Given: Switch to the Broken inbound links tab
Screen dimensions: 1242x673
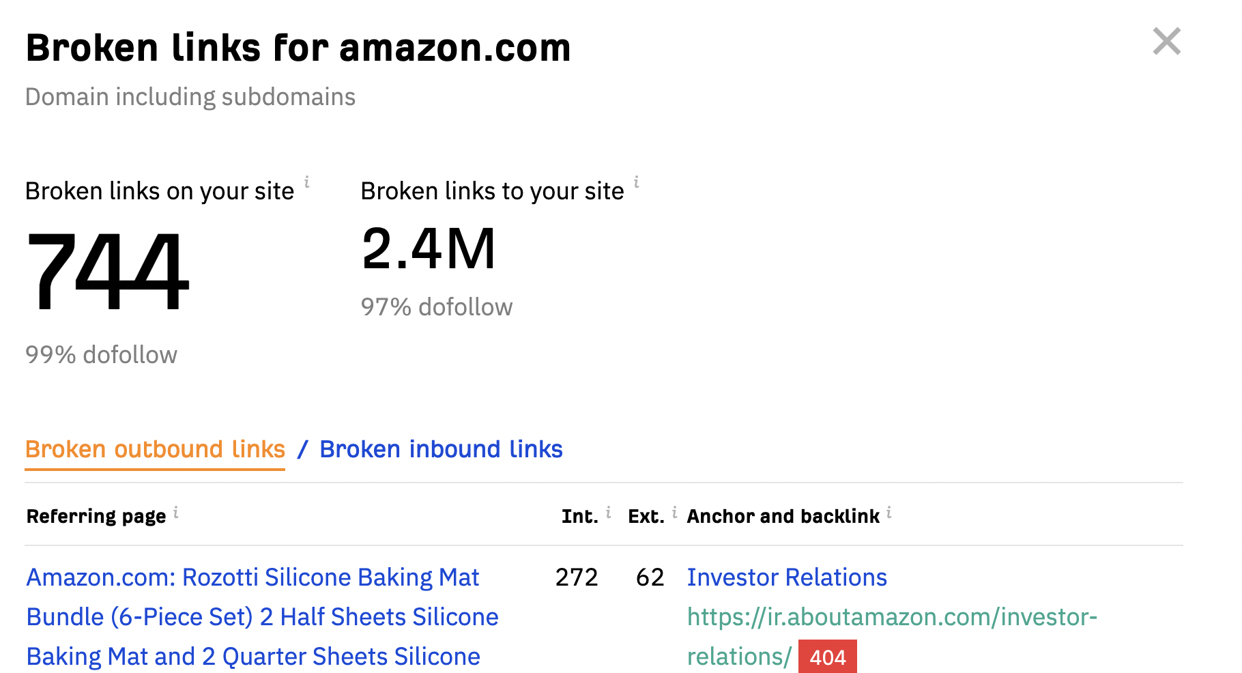Looking at the screenshot, I should 441,449.
